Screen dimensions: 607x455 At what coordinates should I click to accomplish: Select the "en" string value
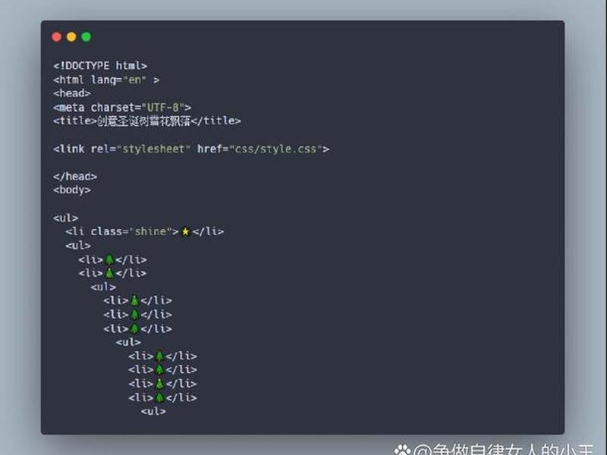coord(134,80)
